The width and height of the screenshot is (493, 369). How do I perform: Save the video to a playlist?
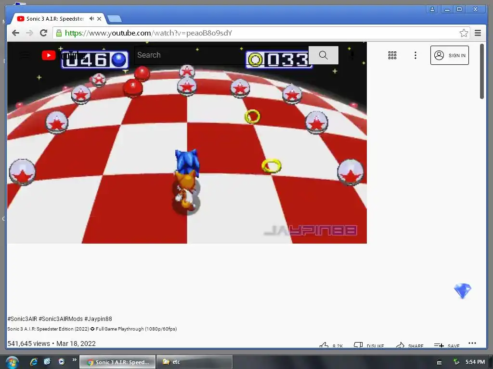pos(447,345)
